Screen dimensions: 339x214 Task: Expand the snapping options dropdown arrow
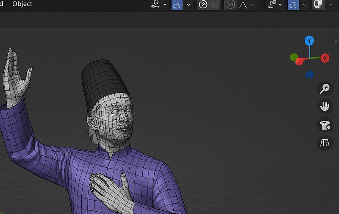[x=188, y=5]
